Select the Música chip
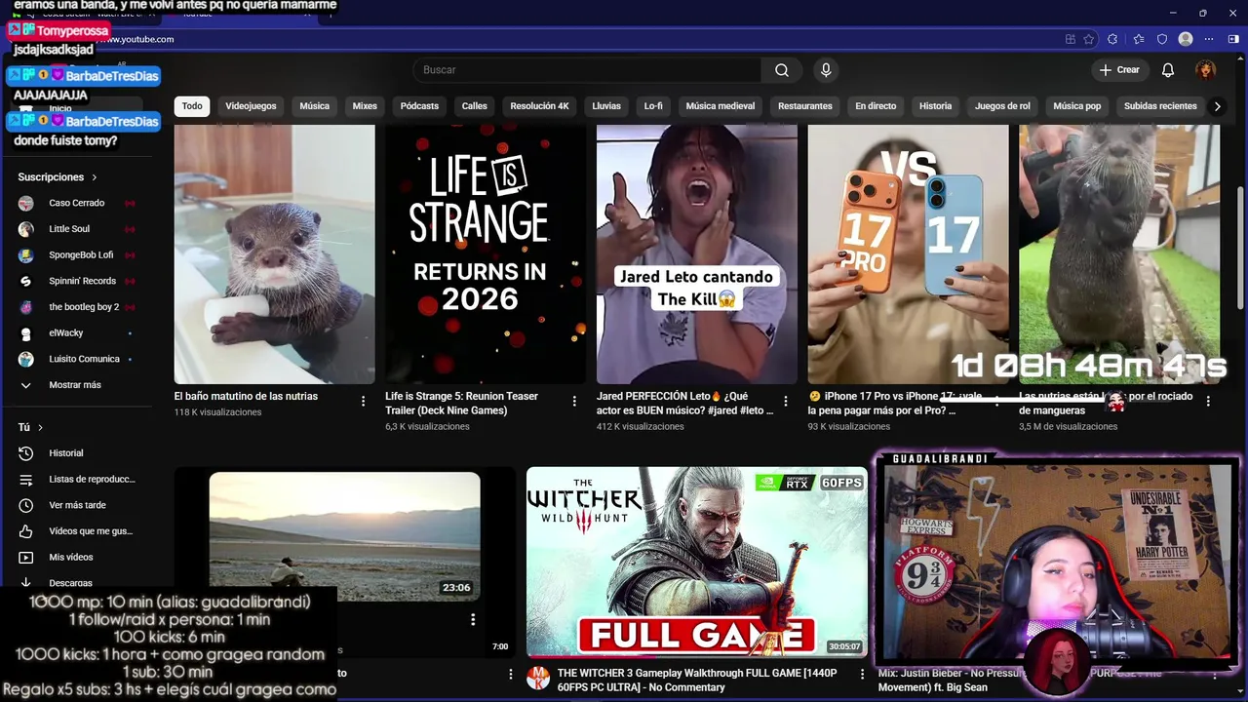 tap(314, 106)
